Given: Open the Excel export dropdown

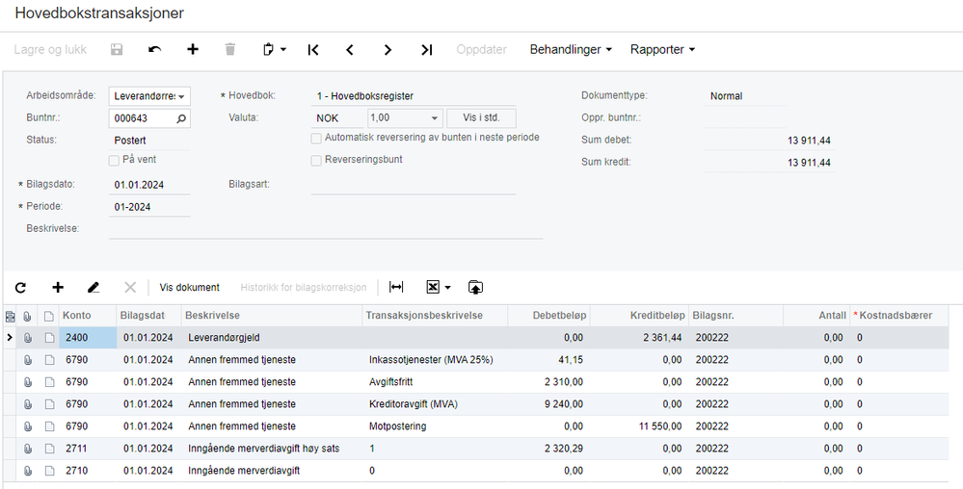Looking at the screenshot, I should tap(439, 287).
